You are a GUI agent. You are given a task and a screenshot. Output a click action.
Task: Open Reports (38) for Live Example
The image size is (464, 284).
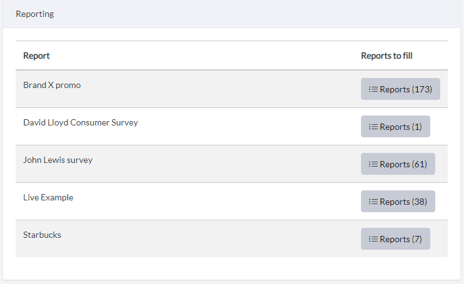click(398, 201)
